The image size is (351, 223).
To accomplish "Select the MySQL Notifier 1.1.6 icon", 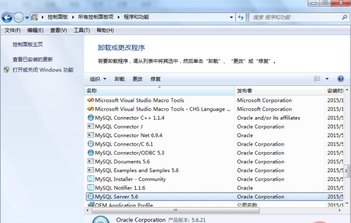I will pyautogui.click(x=91, y=188).
